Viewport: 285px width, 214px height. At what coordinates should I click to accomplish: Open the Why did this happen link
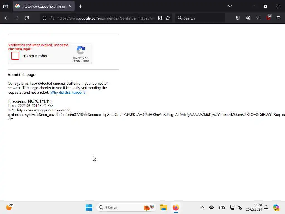pyautogui.click(x=68, y=93)
